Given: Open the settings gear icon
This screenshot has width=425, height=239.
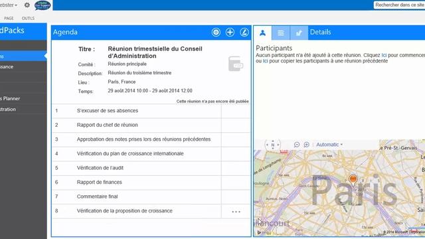Looking at the screenshot, I should 27,5.
